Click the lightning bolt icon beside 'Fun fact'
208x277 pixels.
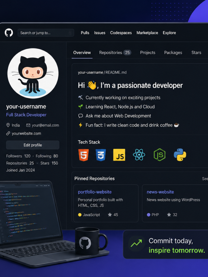coord(81,125)
